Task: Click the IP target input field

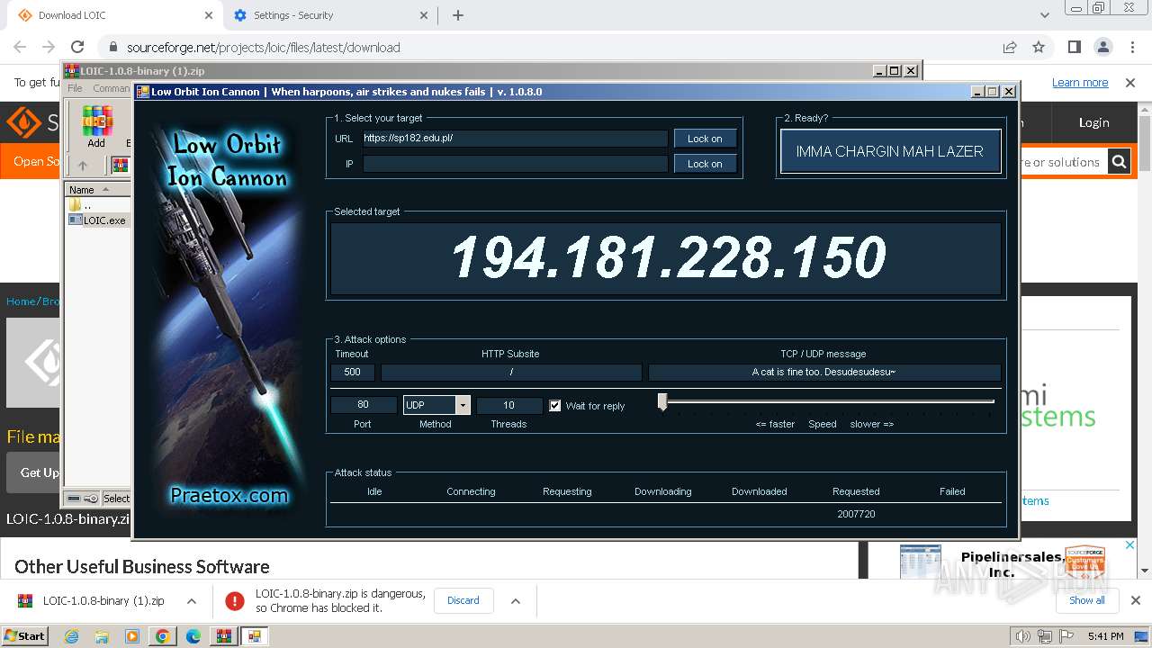Action: point(515,164)
